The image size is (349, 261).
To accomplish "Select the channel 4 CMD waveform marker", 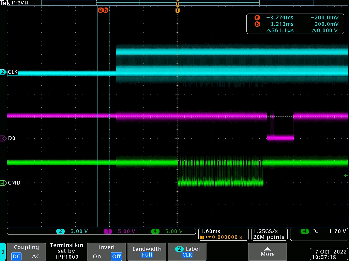I will click(3, 183).
